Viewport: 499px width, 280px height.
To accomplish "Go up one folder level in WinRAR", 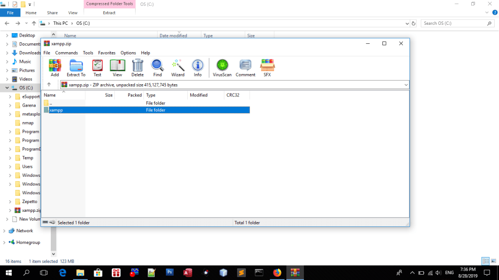I will click(x=49, y=85).
